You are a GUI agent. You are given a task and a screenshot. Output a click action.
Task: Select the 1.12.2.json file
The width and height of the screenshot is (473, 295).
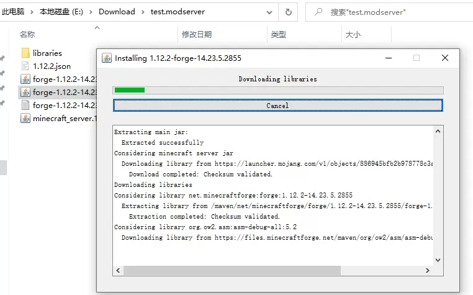(x=52, y=66)
